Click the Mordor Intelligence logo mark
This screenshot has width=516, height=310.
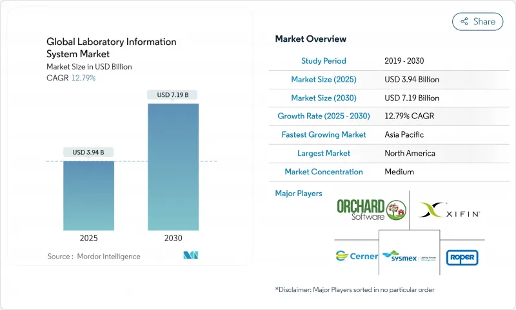pyautogui.click(x=190, y=255)
